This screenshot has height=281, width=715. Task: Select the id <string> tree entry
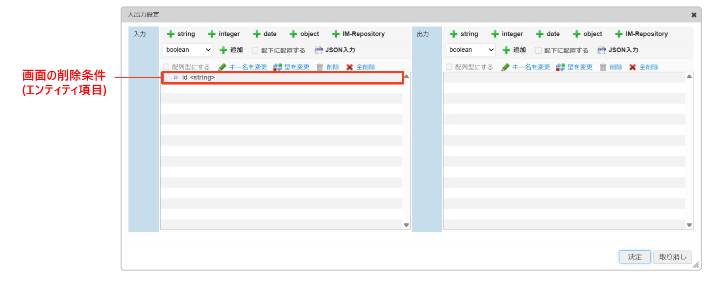pos(198,77)
